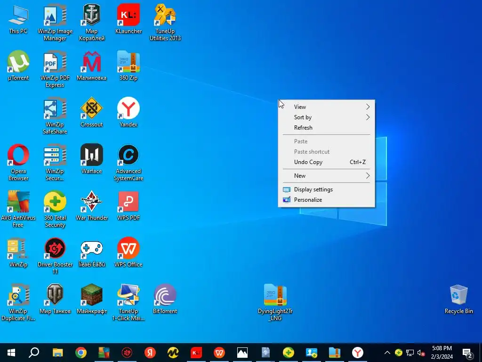Choose Refresh in context menu
This screenshot has width=482, height=362.
pyautogui.click(x=327, y=128)
